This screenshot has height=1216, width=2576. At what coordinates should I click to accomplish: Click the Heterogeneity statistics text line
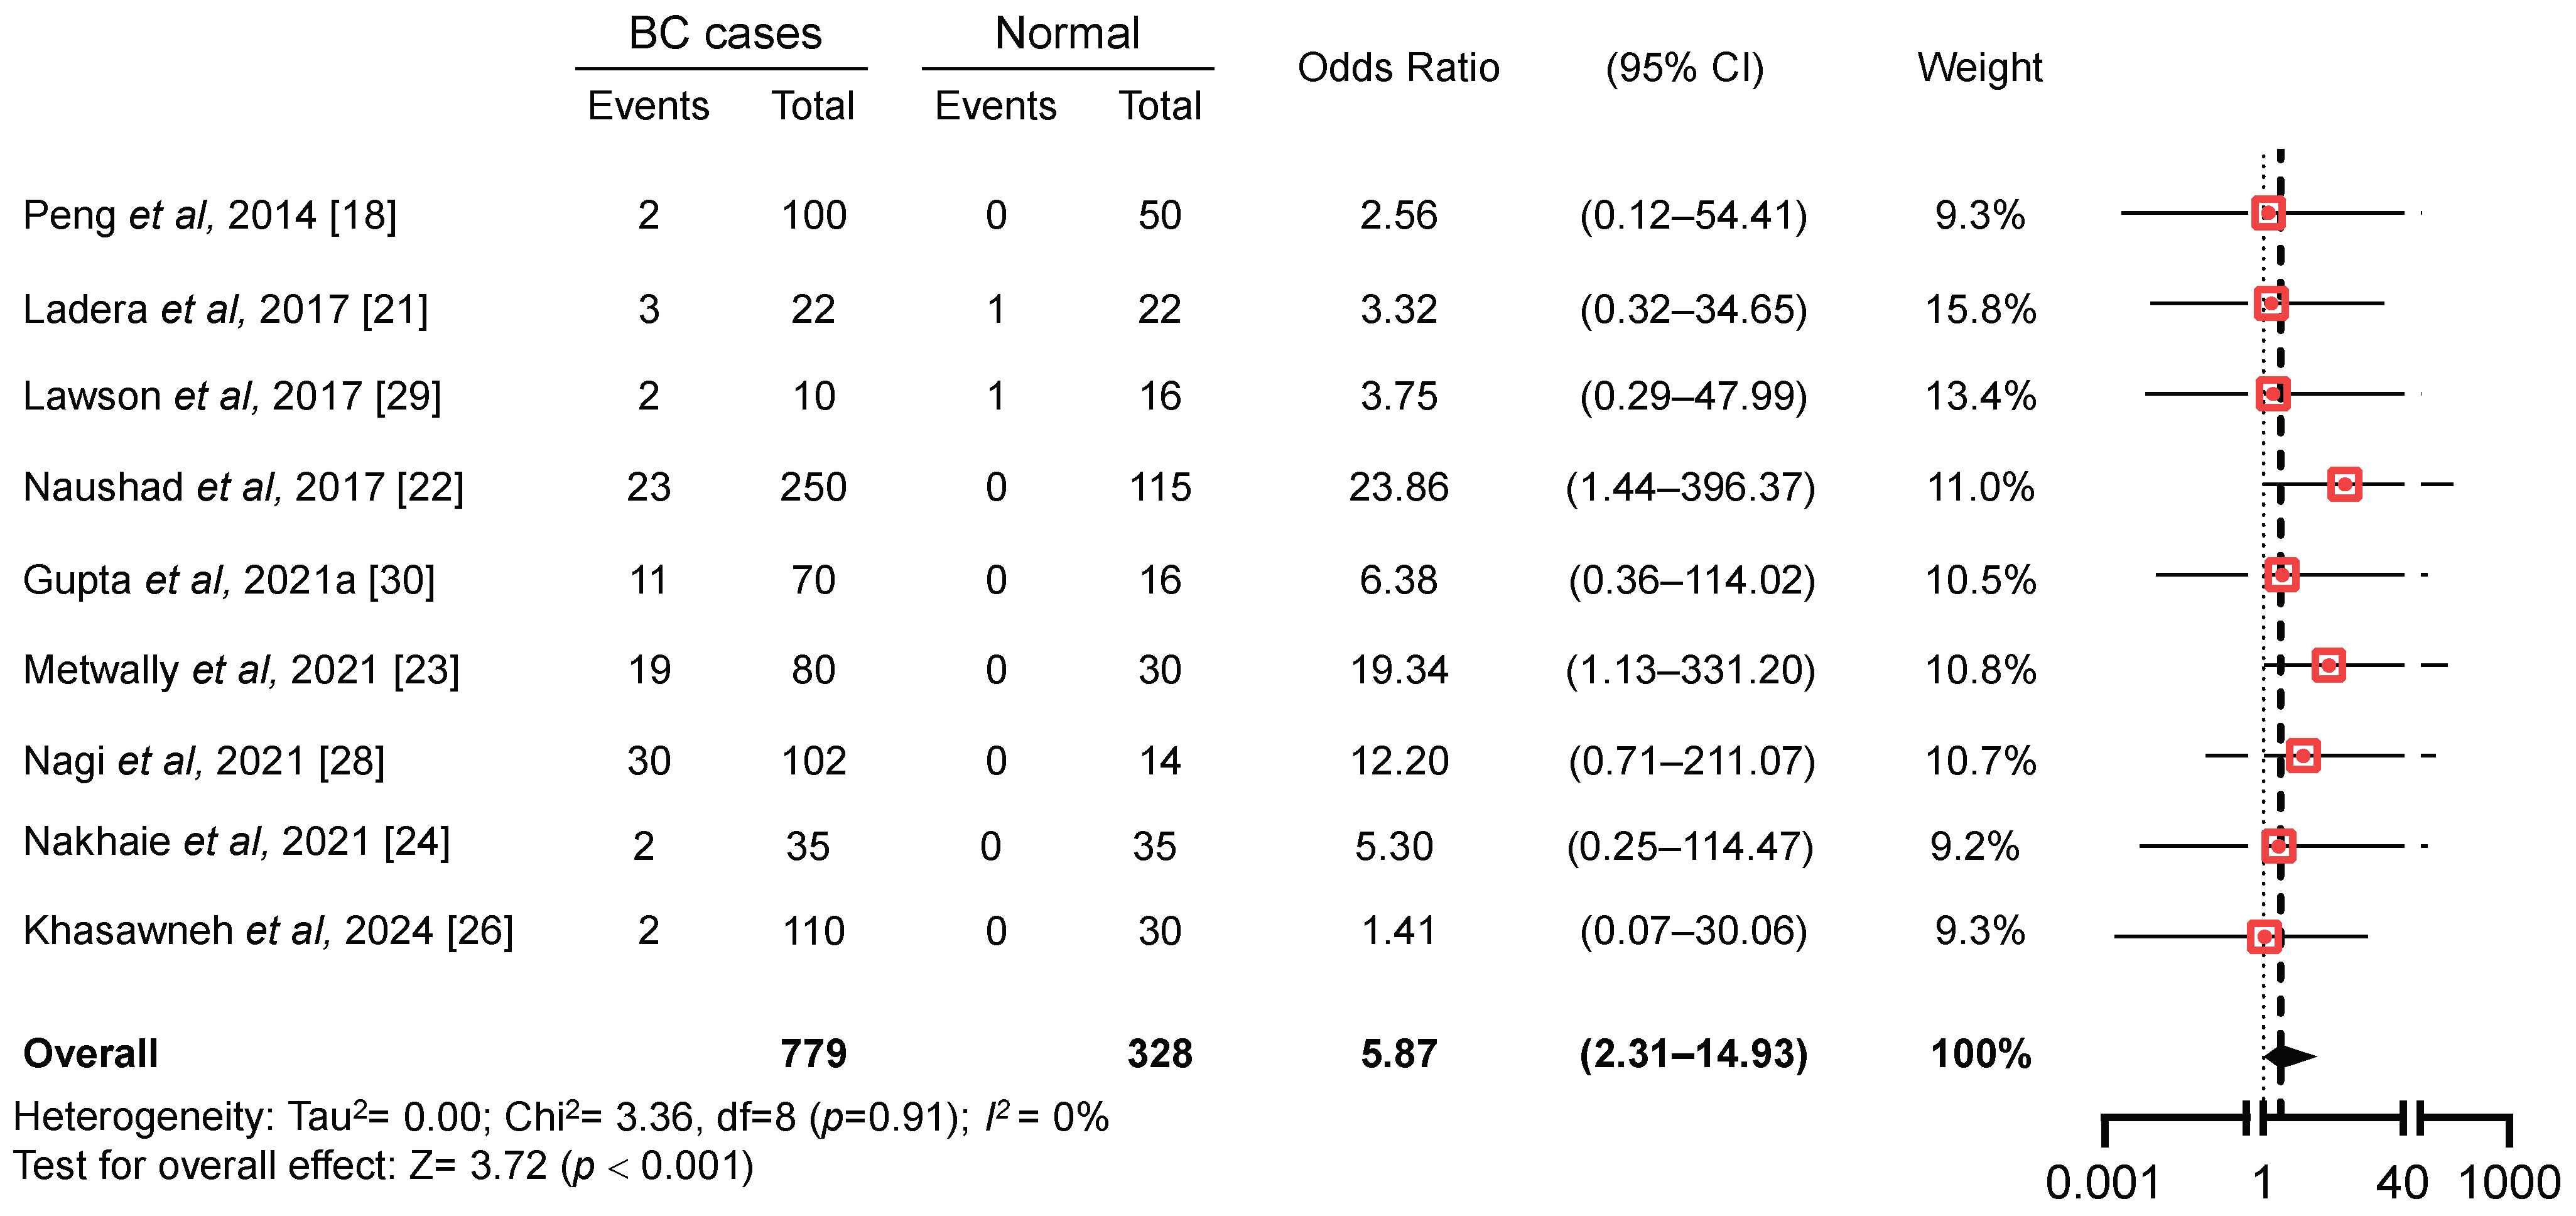coord(560,1117)
